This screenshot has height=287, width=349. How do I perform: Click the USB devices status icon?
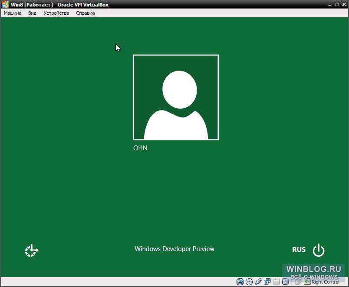click(258, 282)
